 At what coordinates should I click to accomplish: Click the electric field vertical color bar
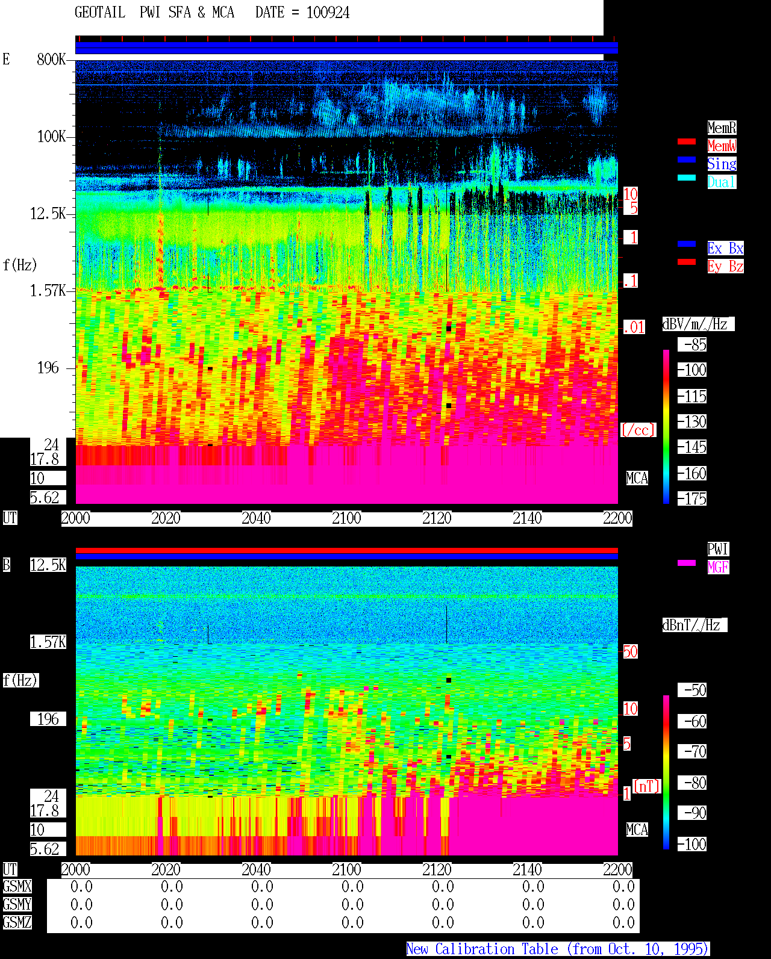point(666,426)
